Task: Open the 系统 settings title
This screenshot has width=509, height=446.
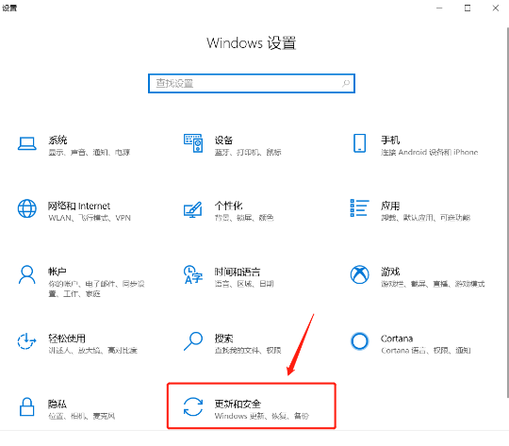Action: [x=57, y=140]
